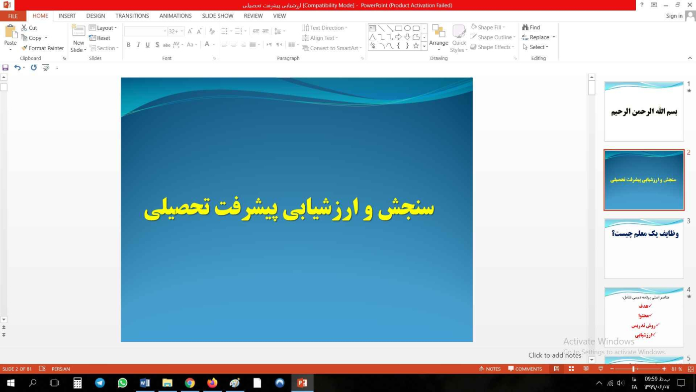The height and width of the screenshot is (392, 696).
Task: Open the font size dropdown showing 32+
Action: click(175, 31)
